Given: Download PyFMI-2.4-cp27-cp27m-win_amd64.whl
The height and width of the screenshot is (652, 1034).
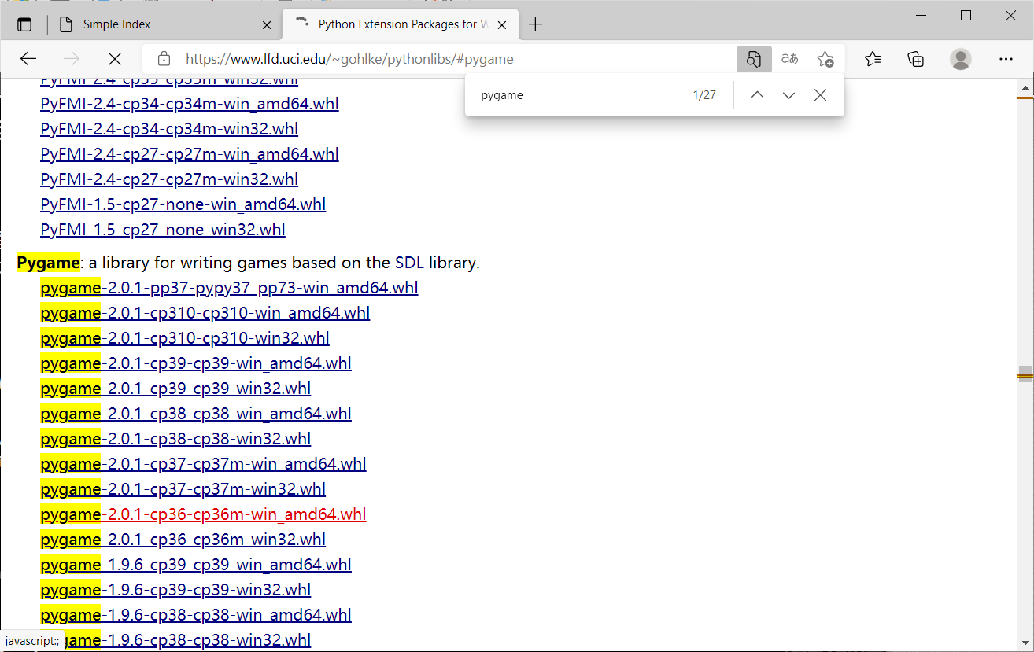Looking at the screenshot, I should (x=190, y=154).
